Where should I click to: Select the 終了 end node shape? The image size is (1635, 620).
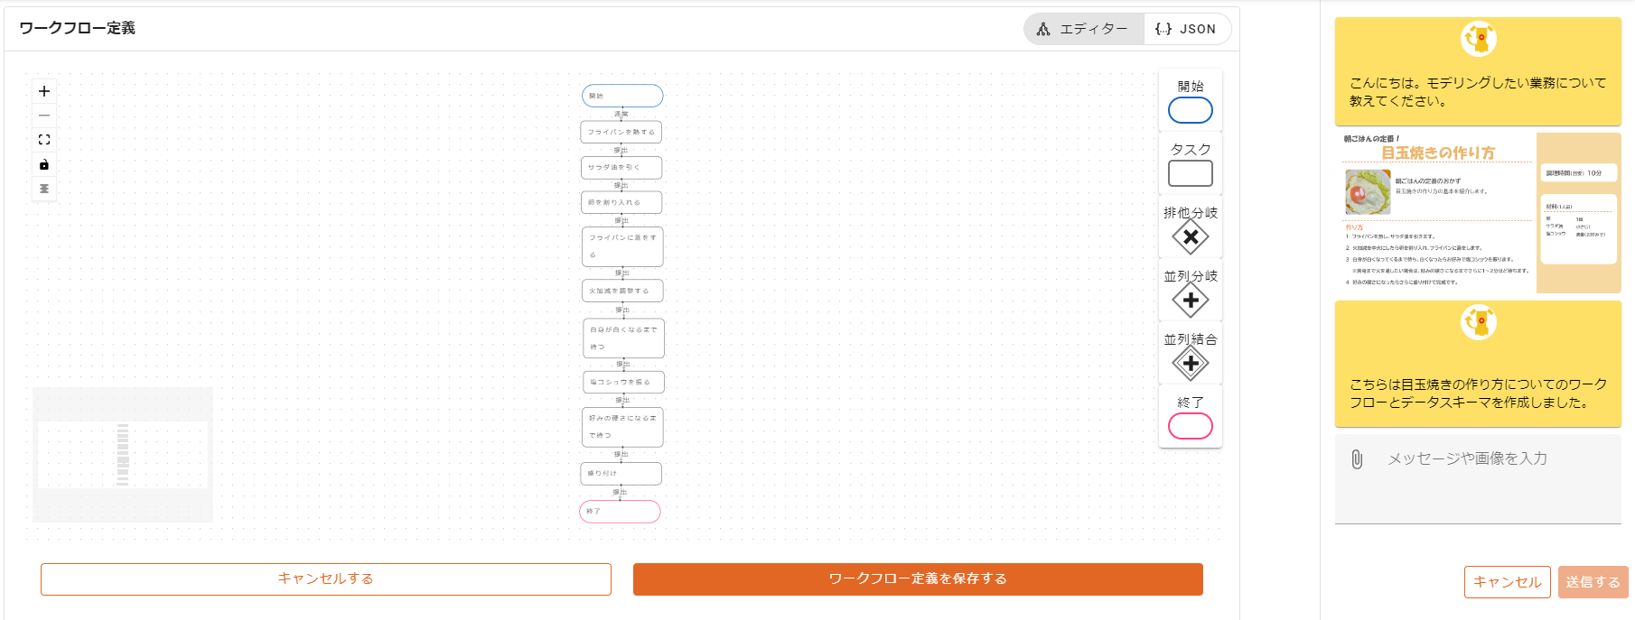pos(1190,426)
